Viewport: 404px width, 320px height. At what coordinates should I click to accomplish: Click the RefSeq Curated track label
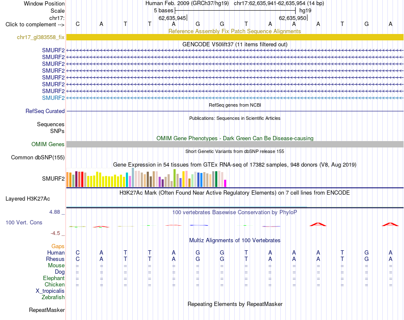coord(45,111)
